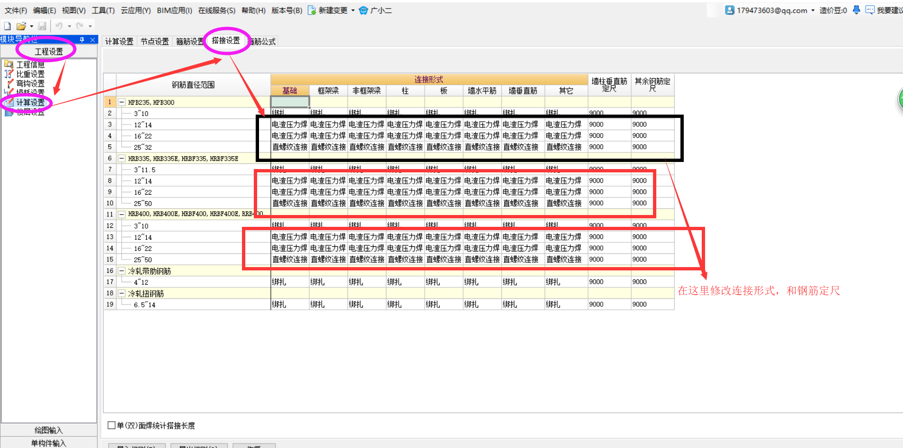The height and width of the screenshot is (448, 903).
Task: Select the empty 基础 cell in row 1
Action: 290,102
